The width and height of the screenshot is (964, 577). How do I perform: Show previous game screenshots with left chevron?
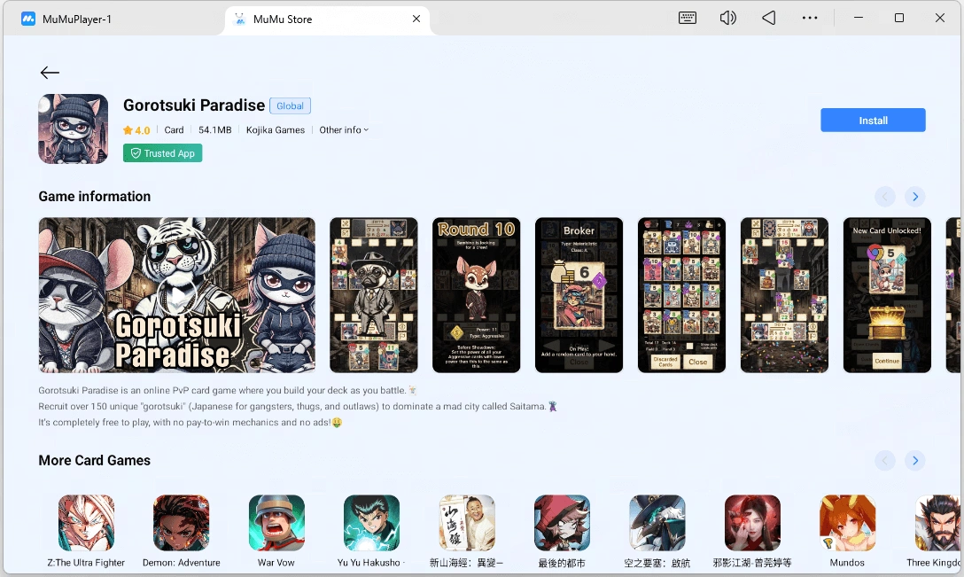pos(884,196)
